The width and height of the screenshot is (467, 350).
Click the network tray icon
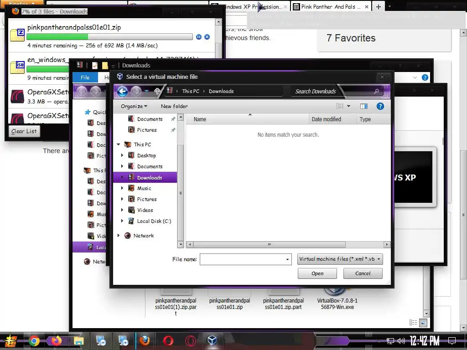[390, 341]
